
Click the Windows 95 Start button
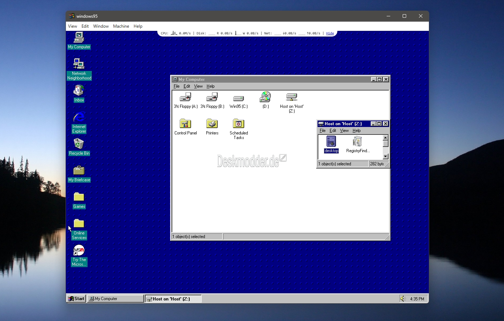[x=76, y=299]
